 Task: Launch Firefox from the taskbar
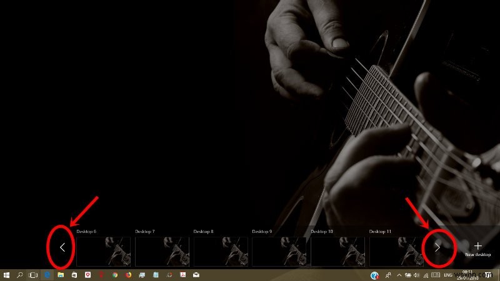(128, 275)
